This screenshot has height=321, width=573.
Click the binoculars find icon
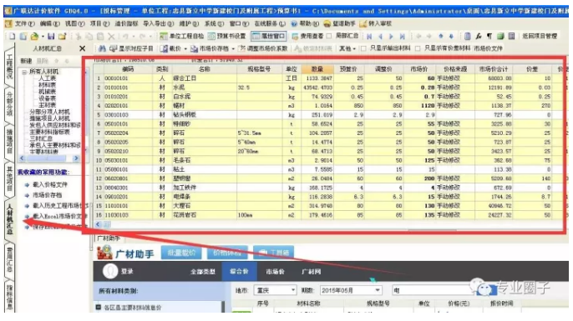tap(102, 48)
